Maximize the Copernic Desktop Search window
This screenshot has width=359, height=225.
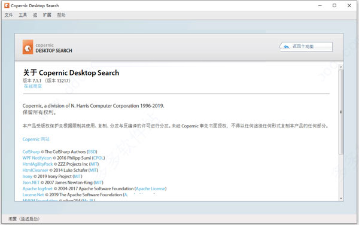[x=334, y=5]
